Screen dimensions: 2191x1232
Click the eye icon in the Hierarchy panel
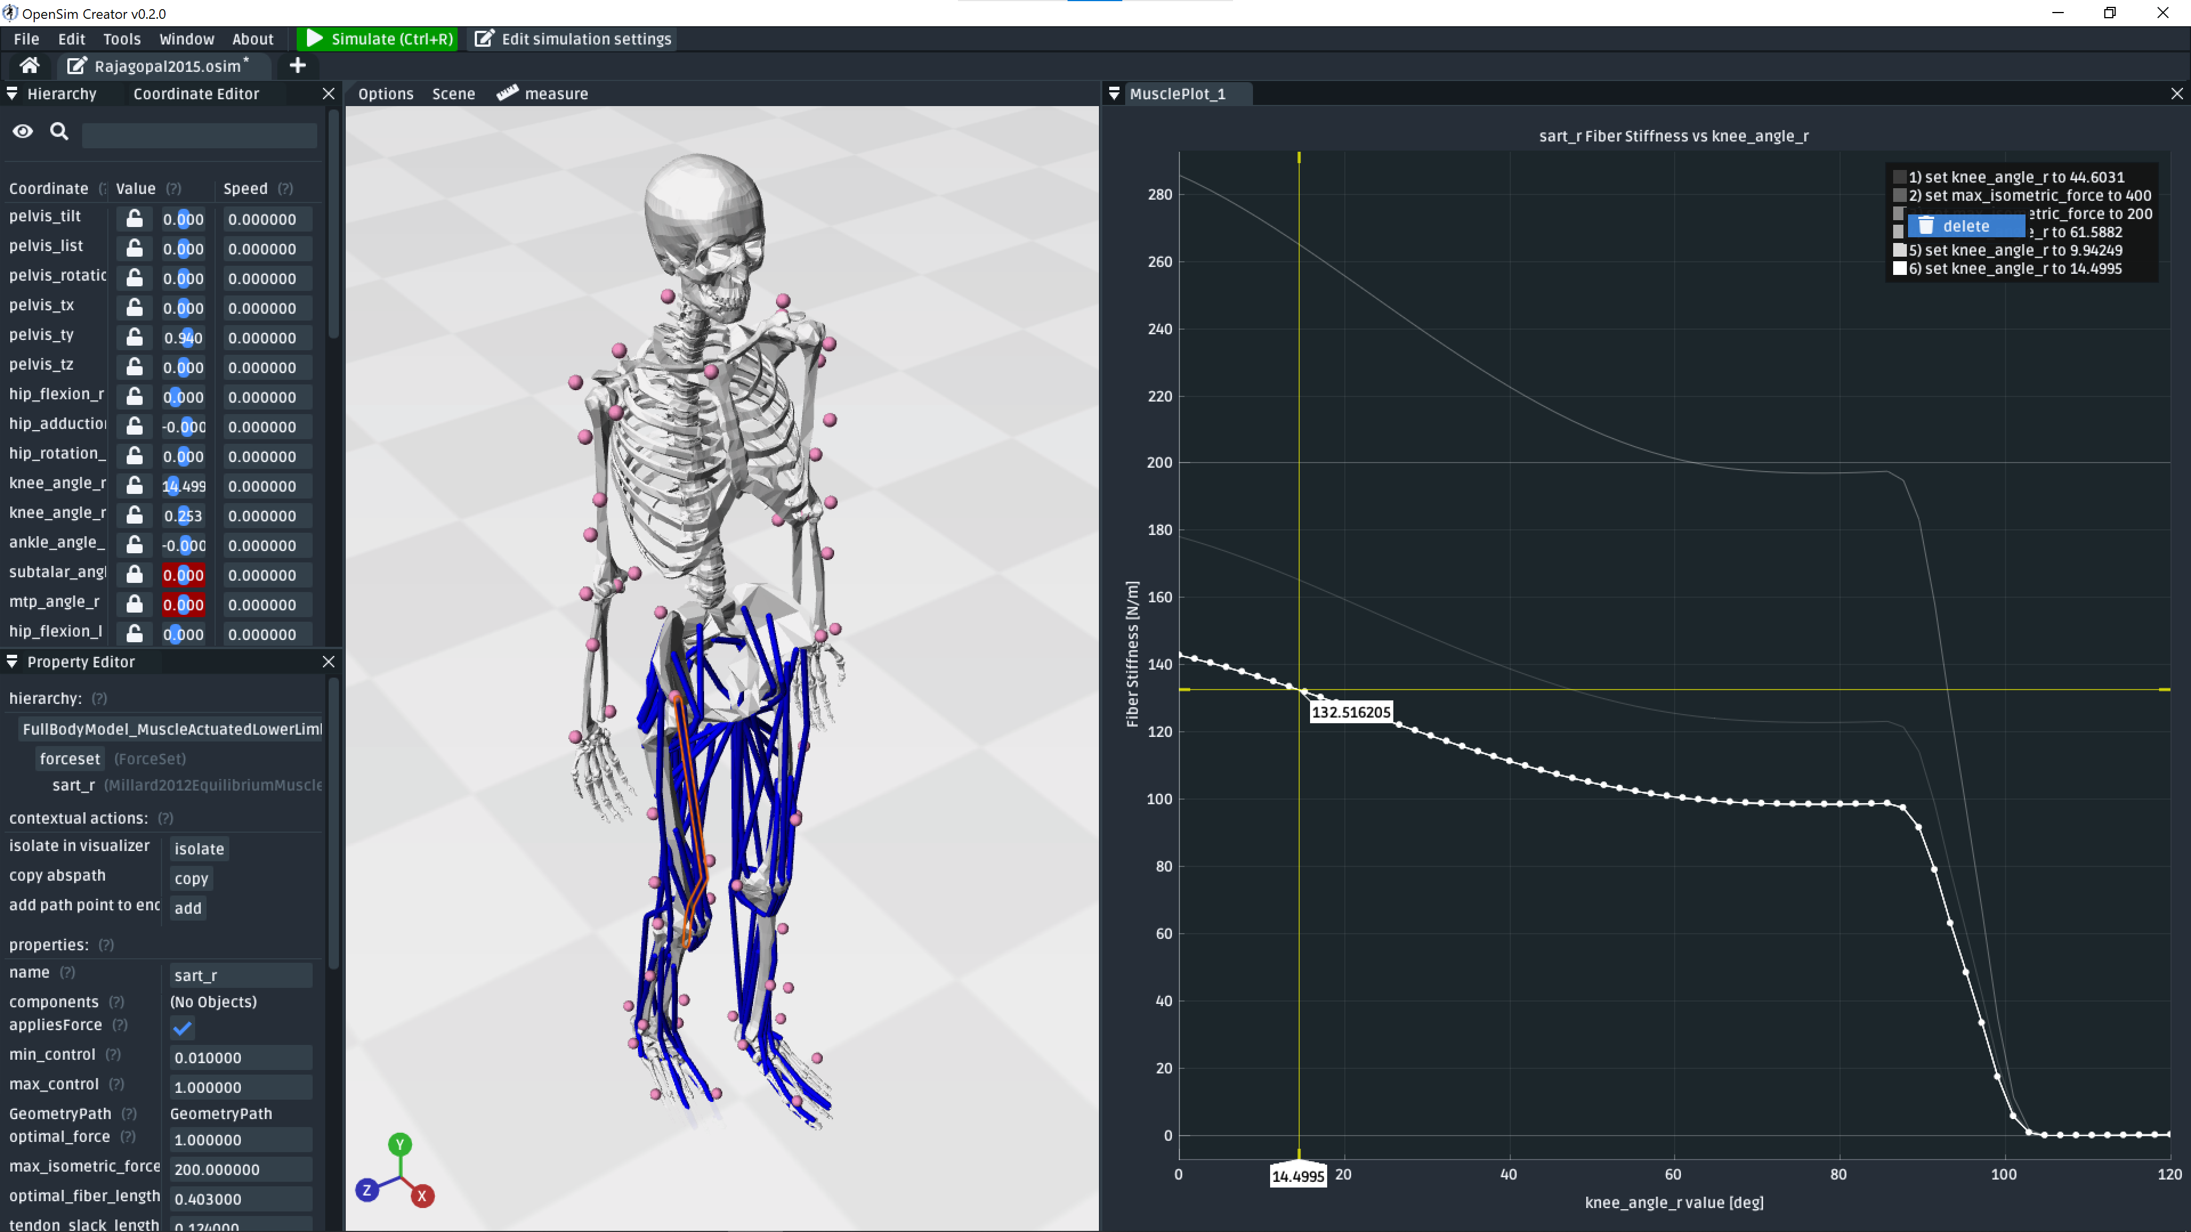22,132
